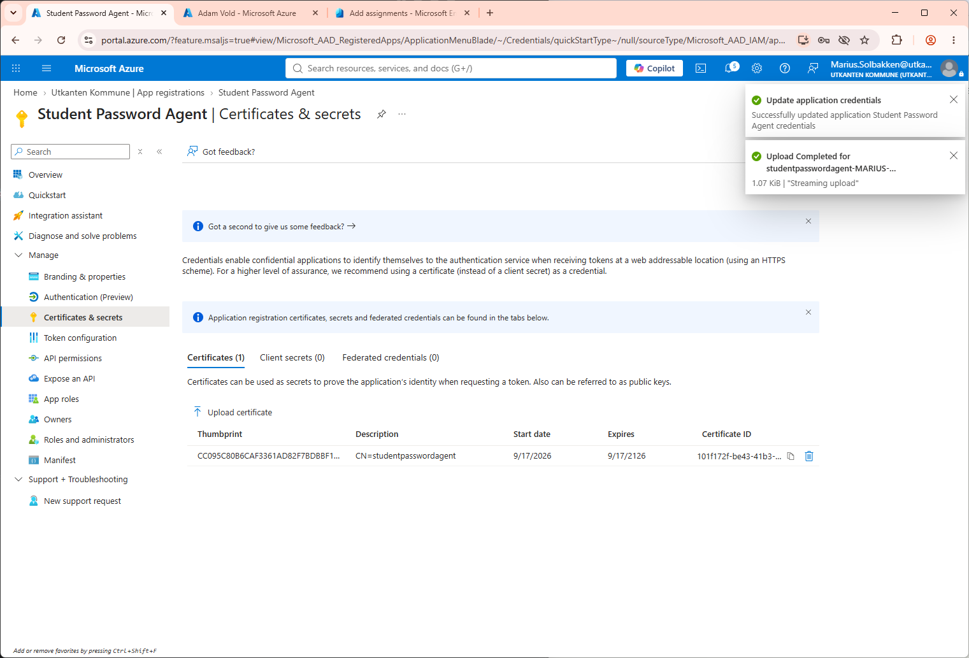Viewport: 969px width, 658px height.
Task: Focus the Search resources global search box
Action: (451, 68)
